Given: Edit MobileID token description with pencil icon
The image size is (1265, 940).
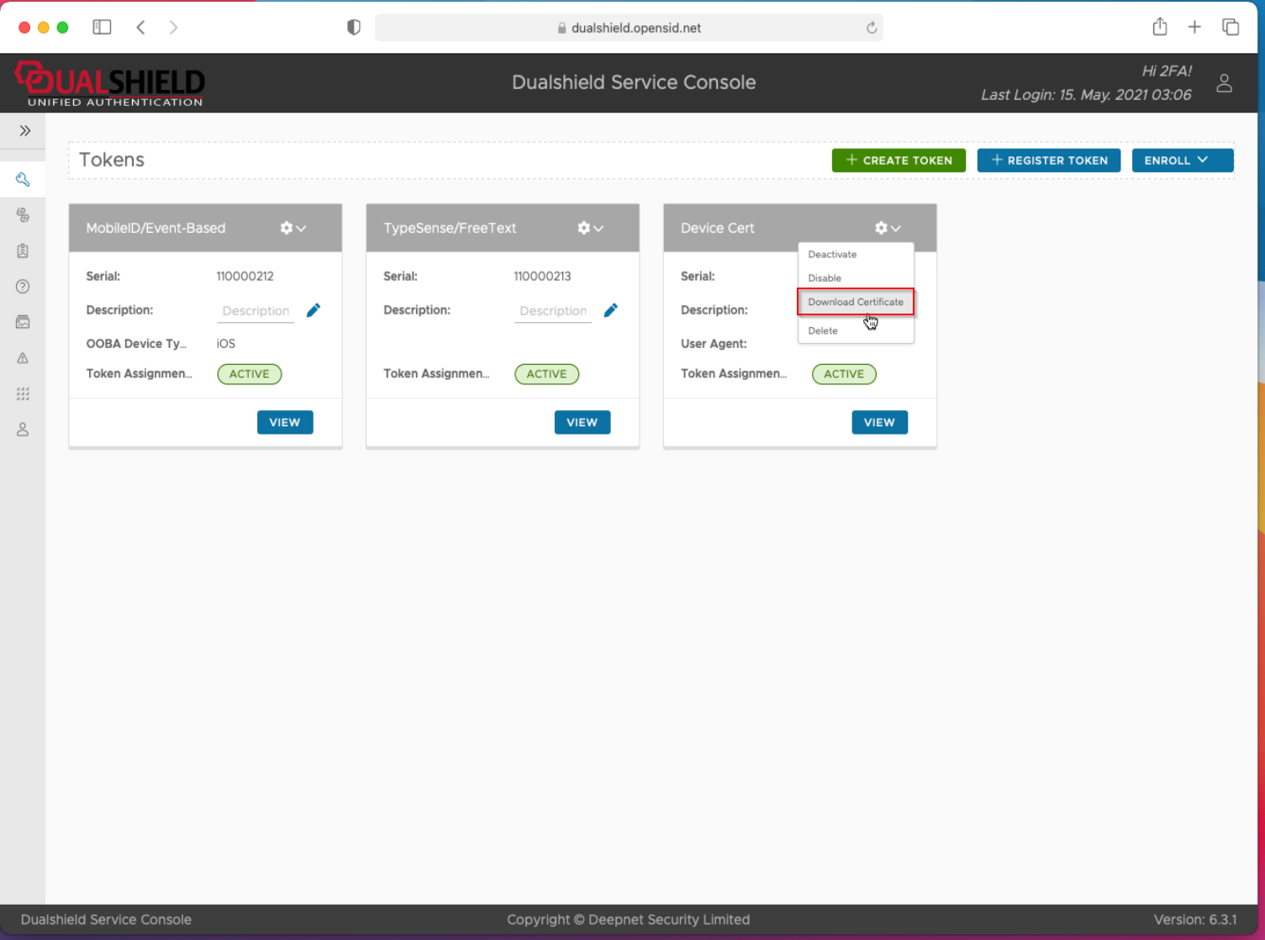Looking at the screenshot, I should point(314,310).
